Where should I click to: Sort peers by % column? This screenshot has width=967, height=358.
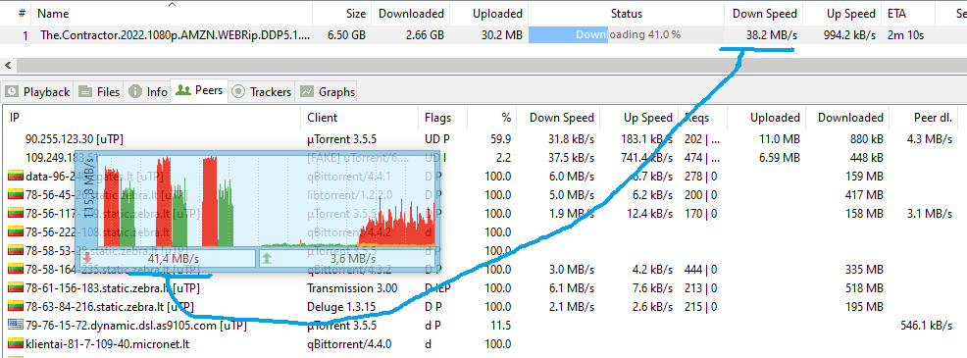tap(491, 118)
